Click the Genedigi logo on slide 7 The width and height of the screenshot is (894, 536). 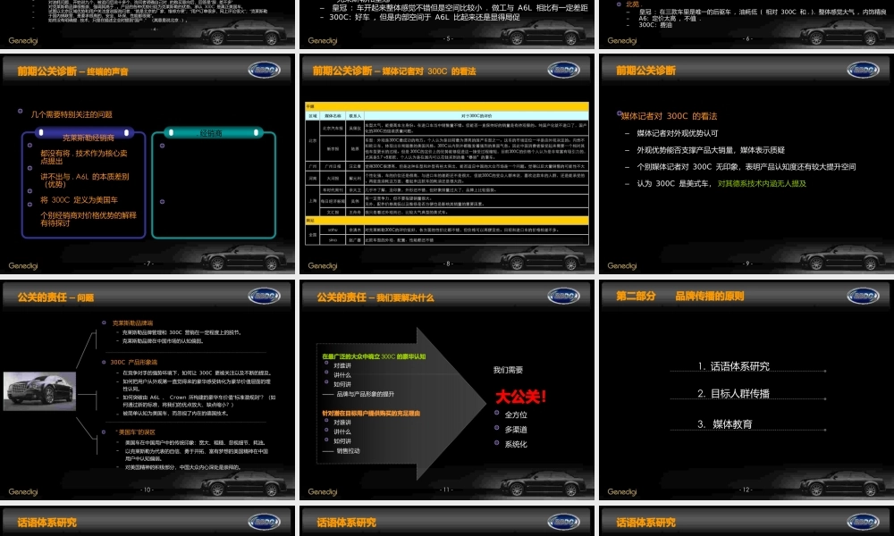[x=23, y=266]
